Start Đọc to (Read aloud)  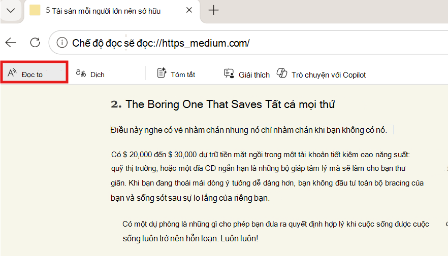tap(35, 72)
